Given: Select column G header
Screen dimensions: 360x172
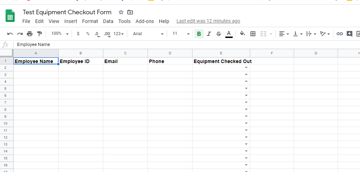Looking at the screenshot, I should pos(316,53).
